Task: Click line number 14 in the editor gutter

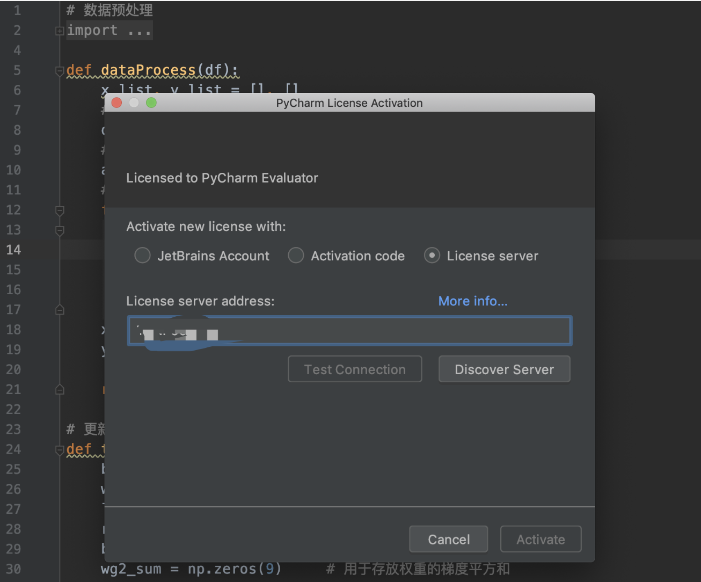Action: click(13, 250)
